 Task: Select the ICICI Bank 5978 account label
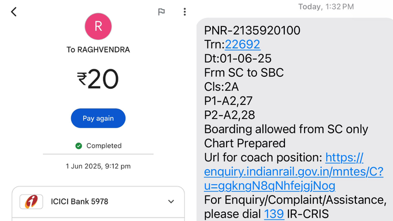(79, 201)
